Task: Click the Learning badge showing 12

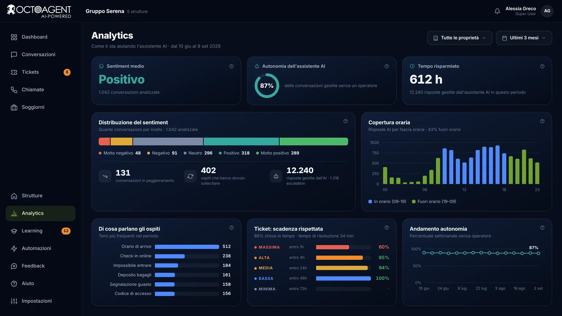Action: coord(66,231)
